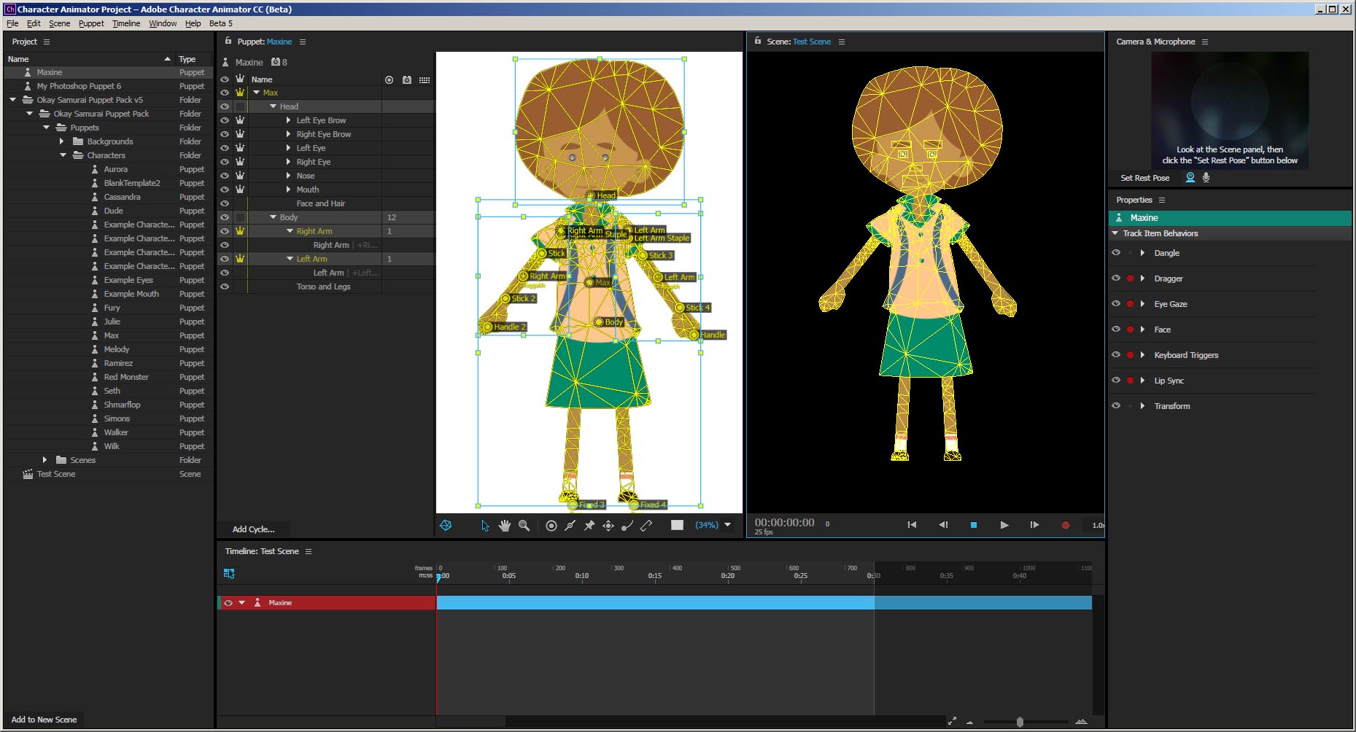This screenshot has height=732, width=1356.
Task: Expand the Left Eye Brow layer
Action: point(289,120)
